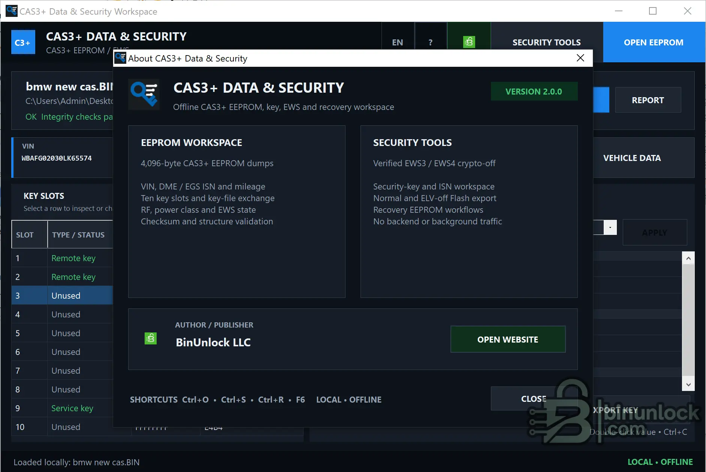Viewport: 706px width, 472px height.
Task: Click the Version 2.0.0 badge
Action: (x=534, y=91)
